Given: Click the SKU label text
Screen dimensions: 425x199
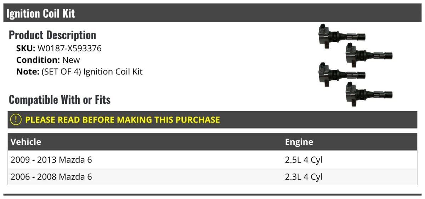Looking at the screenshot, I should 26,49.
